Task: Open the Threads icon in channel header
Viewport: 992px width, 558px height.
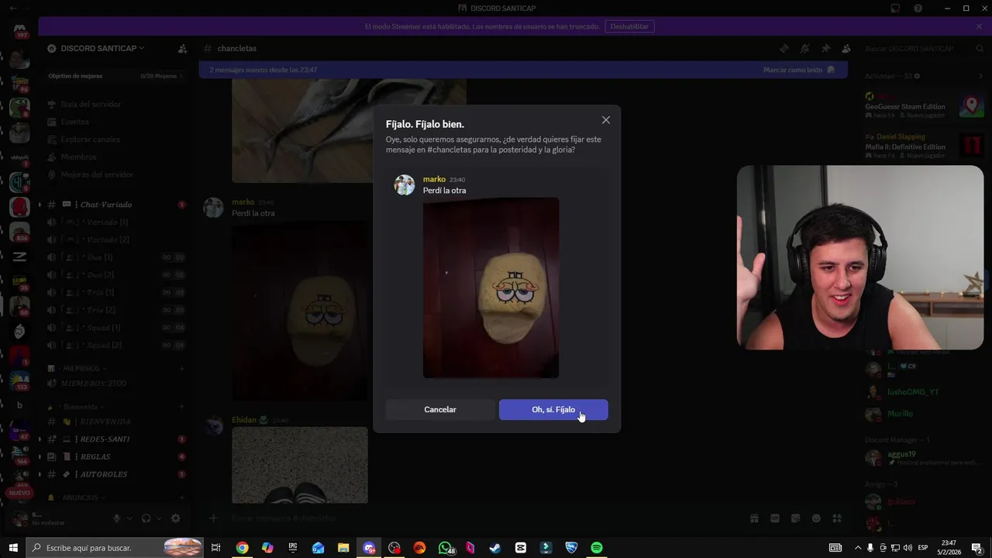Action: (784, 48)
